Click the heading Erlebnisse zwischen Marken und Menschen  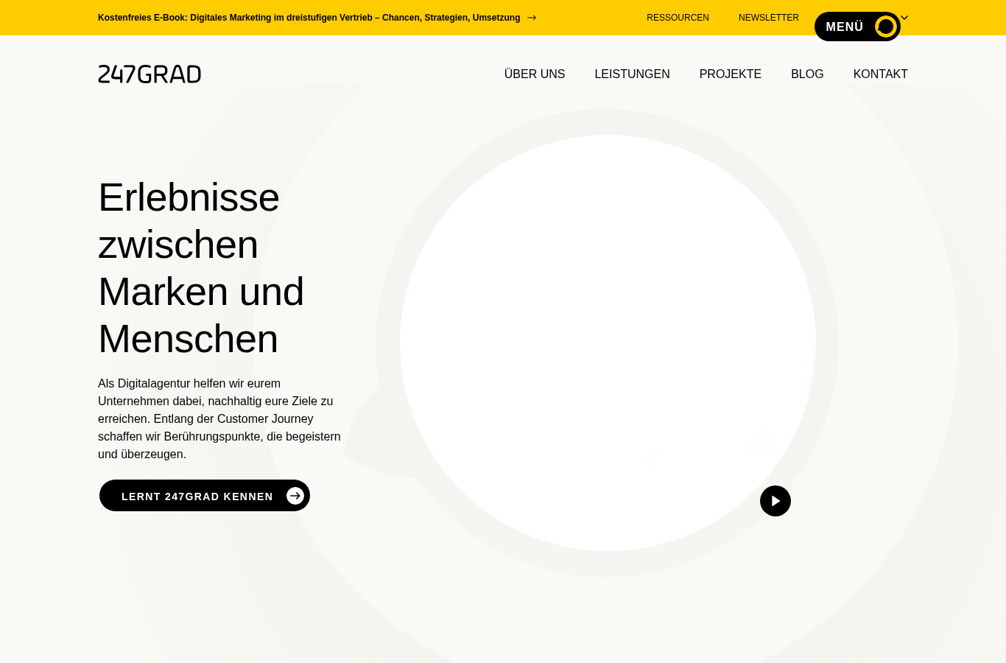201,268
